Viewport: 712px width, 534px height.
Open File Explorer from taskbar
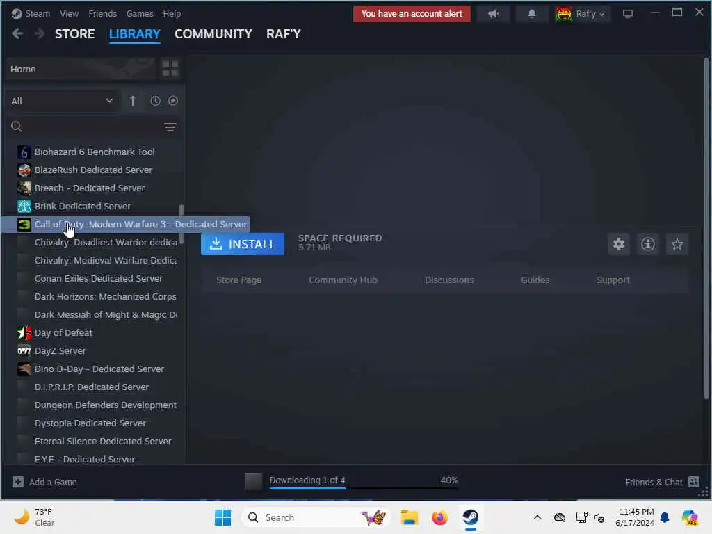(409, 517)
